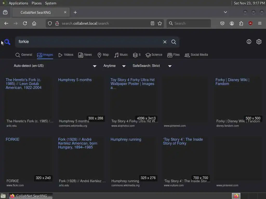Switch to the Social Media category tab
Screen dimensions: 266x199
tap(196, 55)
